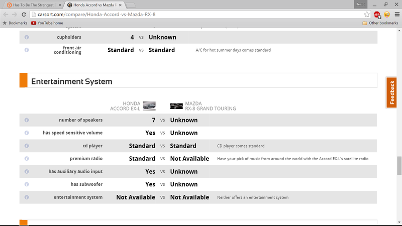Click the Honda Accord EX-L car thumbnail
The height and width of the screenshot is (226, 402).
(x=149, y=106)
